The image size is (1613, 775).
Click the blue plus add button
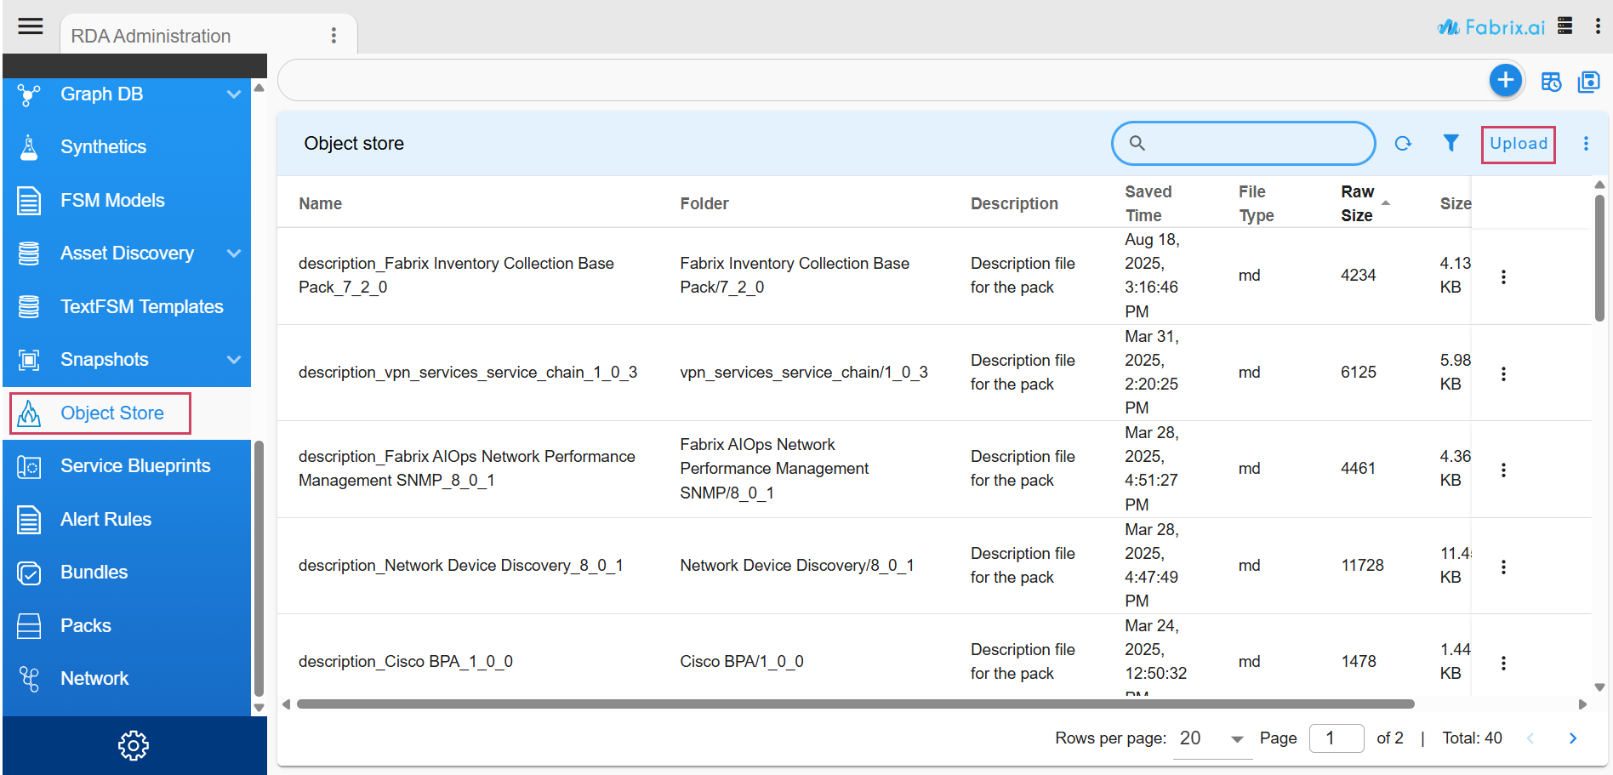coord(1505,81)
